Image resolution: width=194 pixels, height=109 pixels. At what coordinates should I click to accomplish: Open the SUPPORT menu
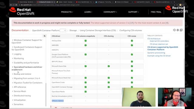pyautogui.click(x=133, y=12)
